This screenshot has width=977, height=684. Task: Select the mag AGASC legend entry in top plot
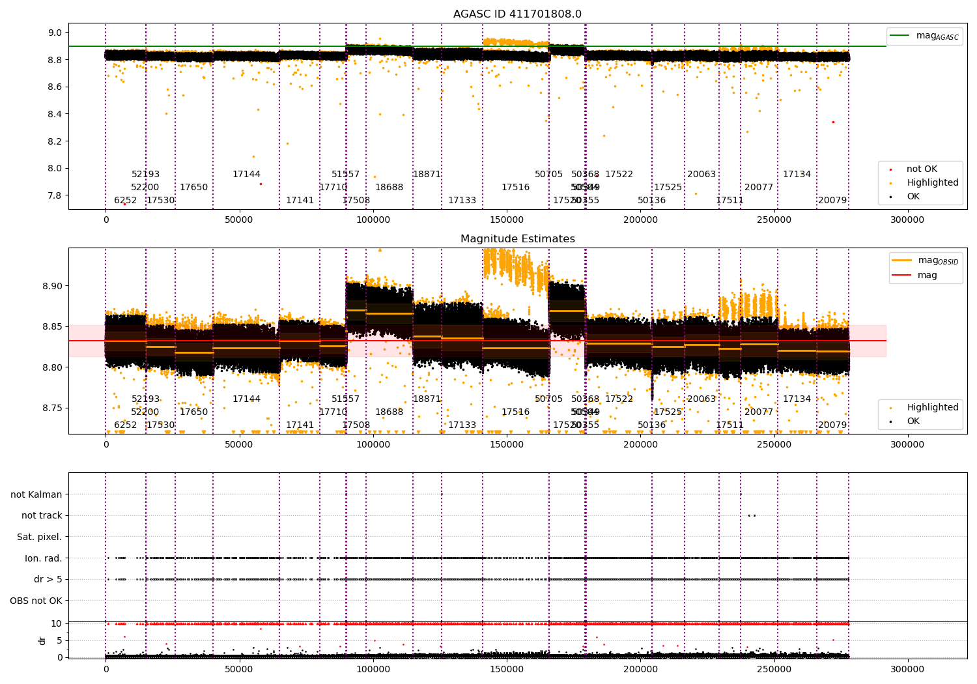click(x=925, y=36)
